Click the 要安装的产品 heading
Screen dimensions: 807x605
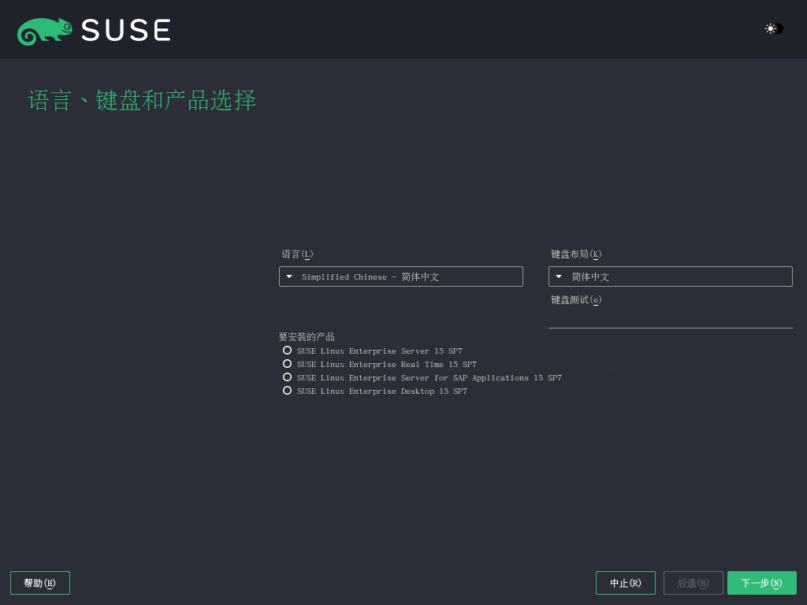pos(307,337)
